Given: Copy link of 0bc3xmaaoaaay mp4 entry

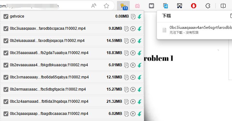Looking at the screenshot, I should (x=127, y=77).
